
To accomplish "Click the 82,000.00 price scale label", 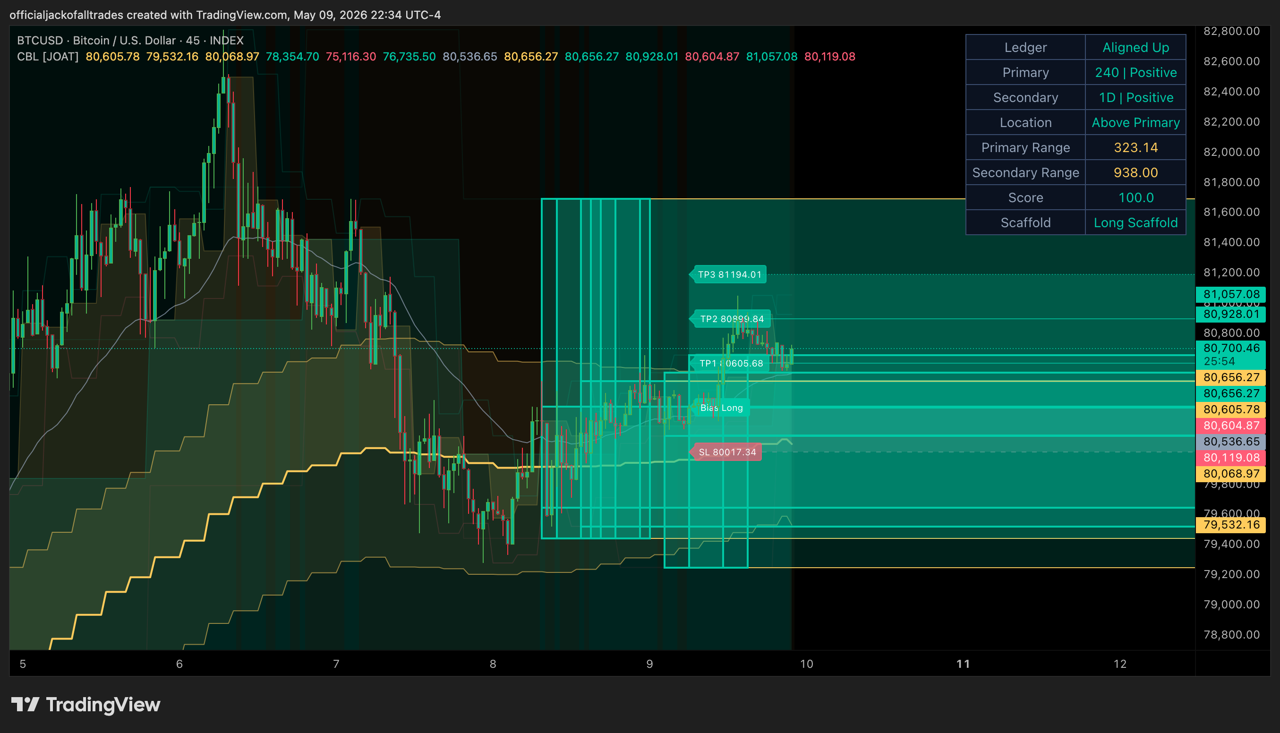I will (x=1231, y=152).
